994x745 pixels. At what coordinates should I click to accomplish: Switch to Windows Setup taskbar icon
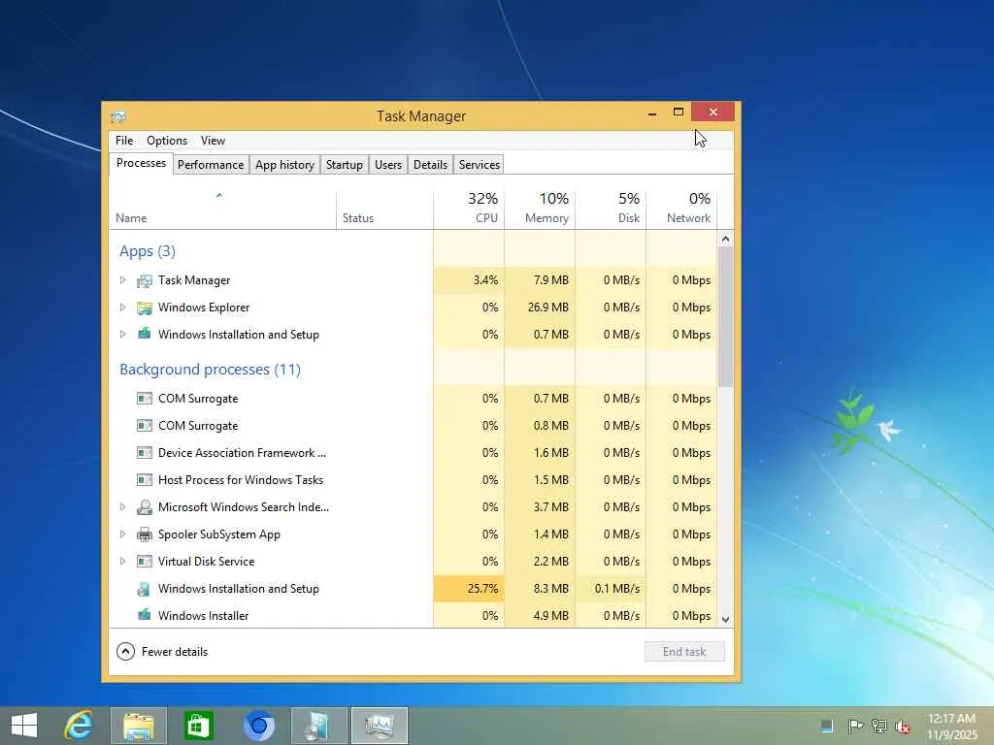click(318, 726)
